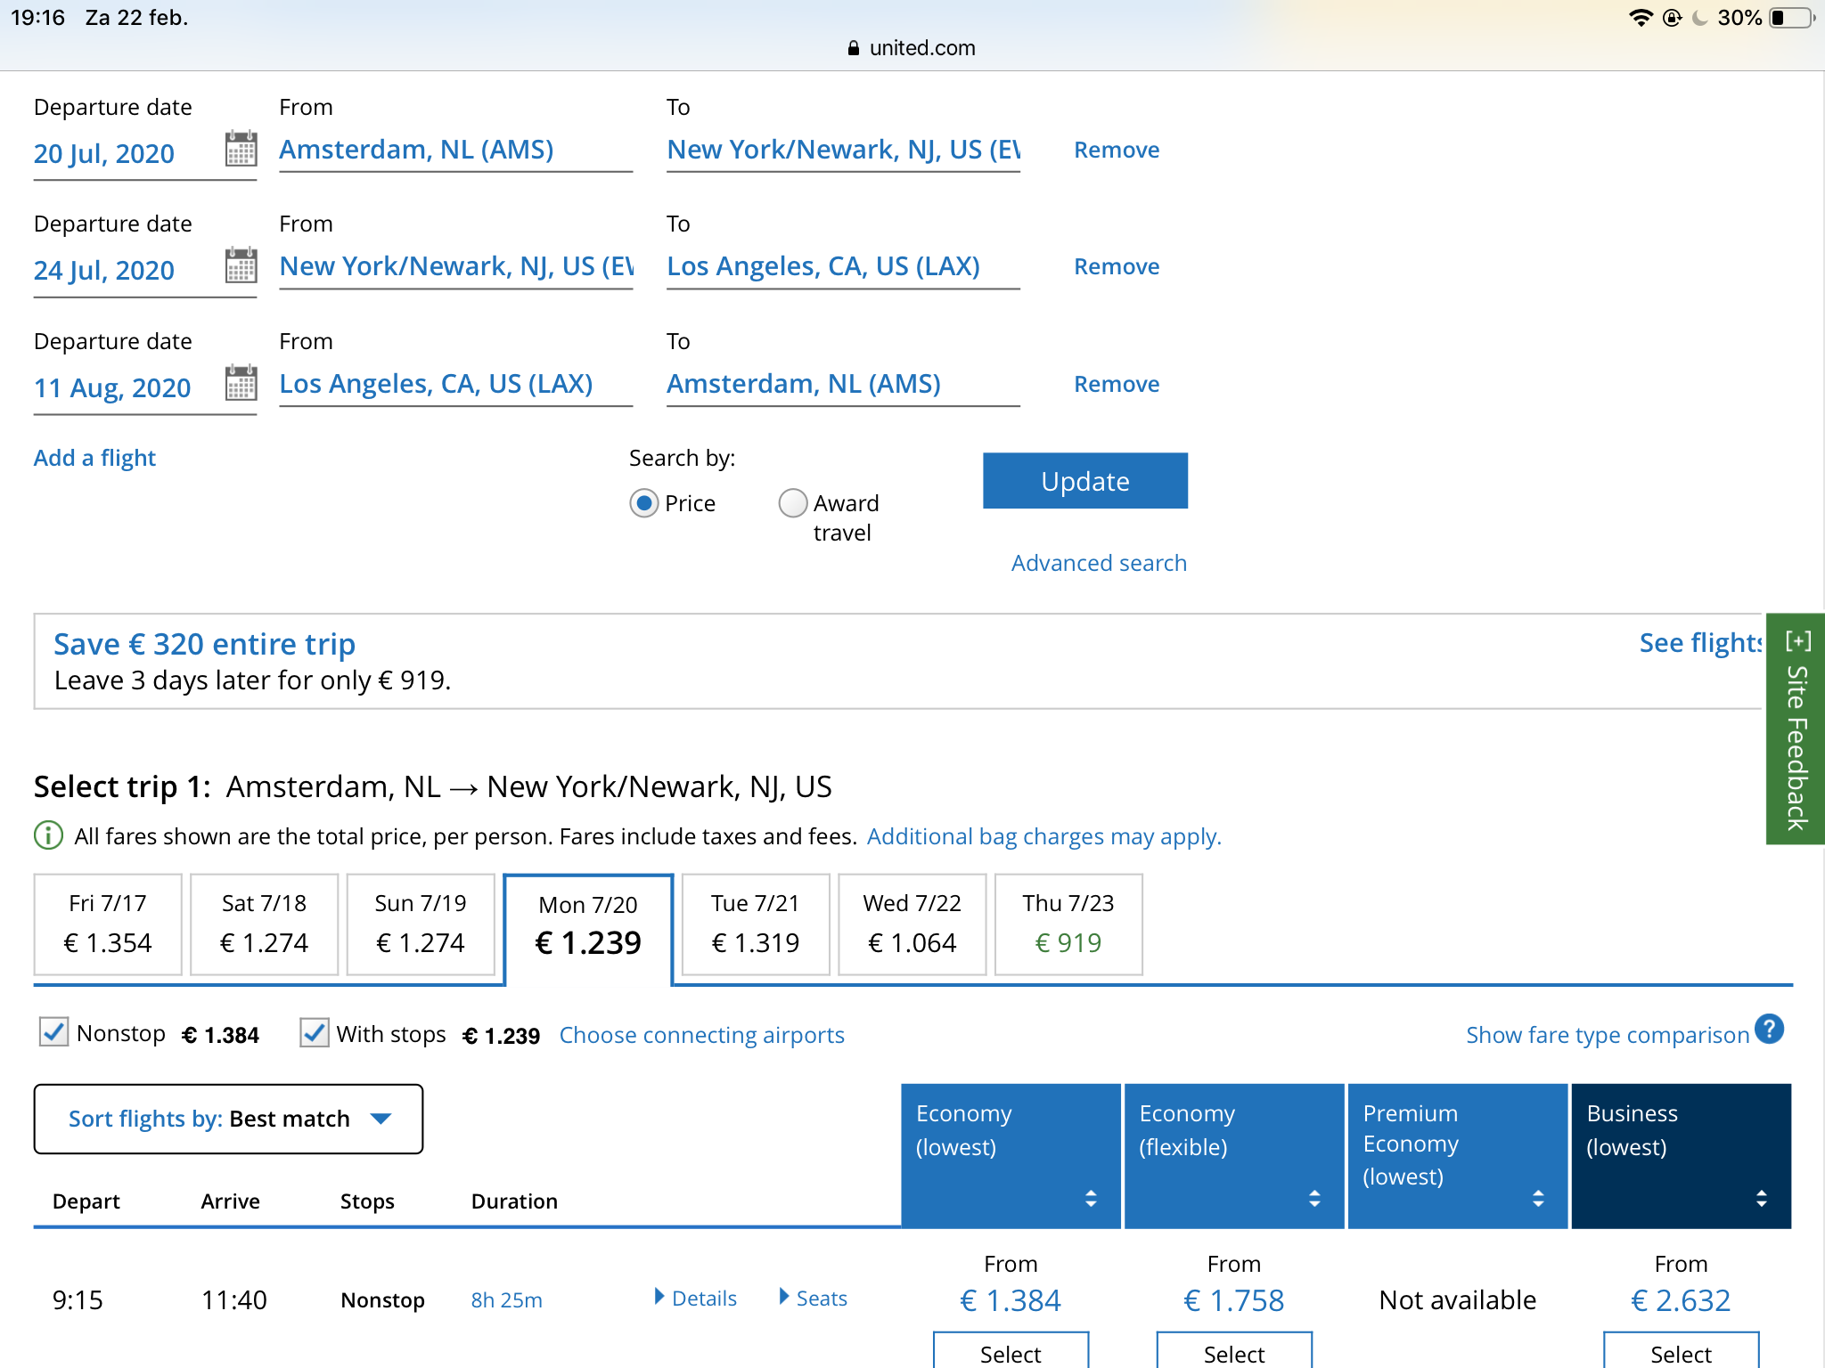Open Sort flights by Best match dropdown
This screenshot has height=1368, width=1825.
pyautogui.click(x=228, y=1119)
